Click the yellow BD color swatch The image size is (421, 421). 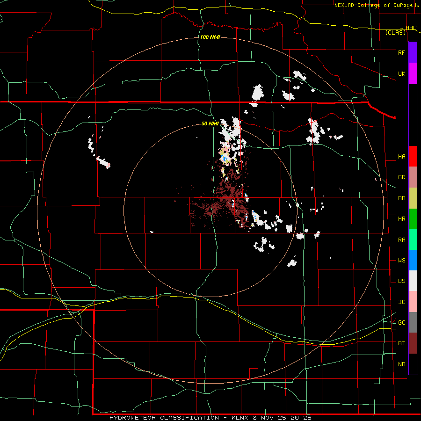[413, 198]
